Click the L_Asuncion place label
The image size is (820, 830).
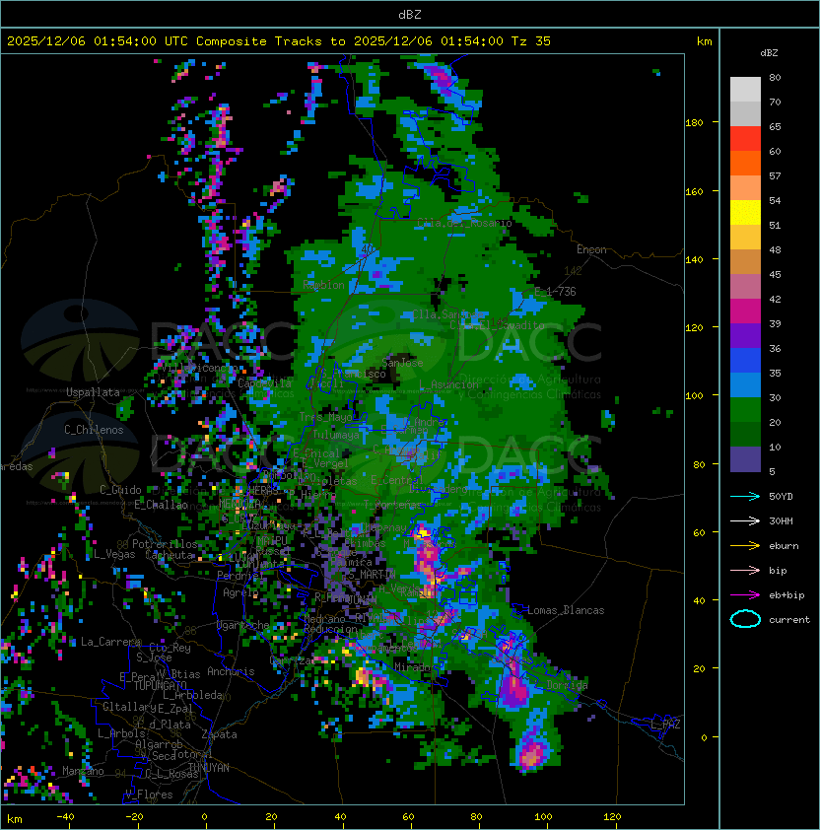pos(448,384)
